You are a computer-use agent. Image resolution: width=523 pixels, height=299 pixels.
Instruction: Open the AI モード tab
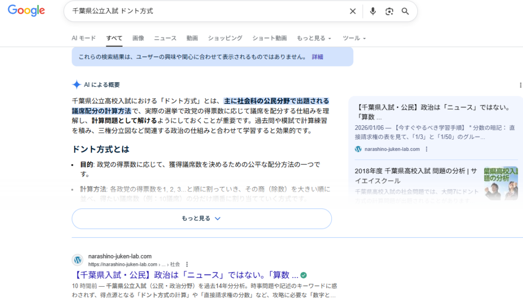click(x=84, y=38)
